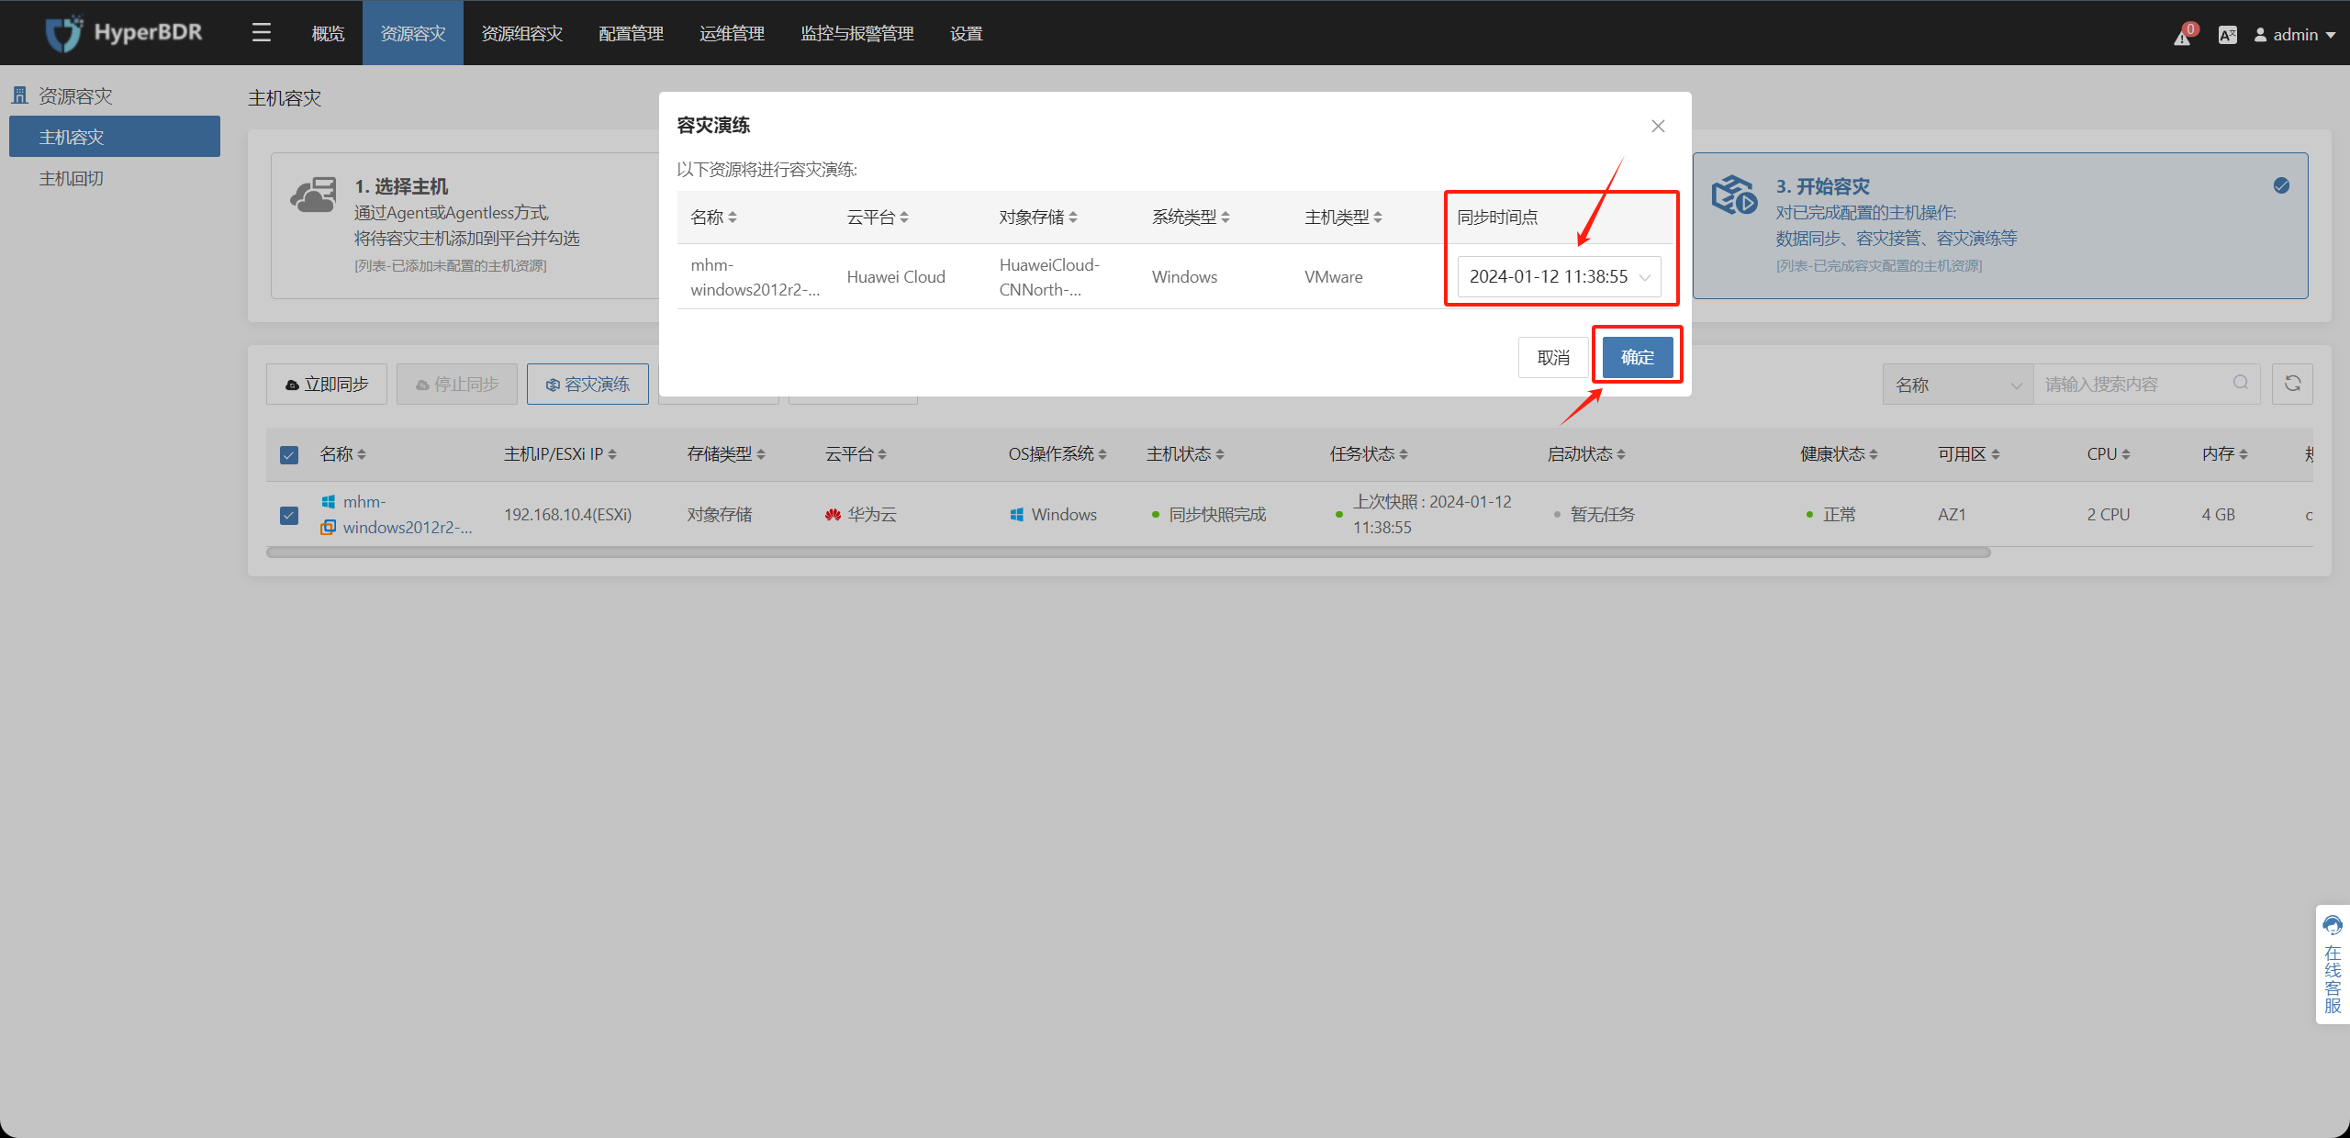Click the horizontal scrollbar under host table
The width and height of the screenshot is (2350, 1138).
coord(1128,552)
